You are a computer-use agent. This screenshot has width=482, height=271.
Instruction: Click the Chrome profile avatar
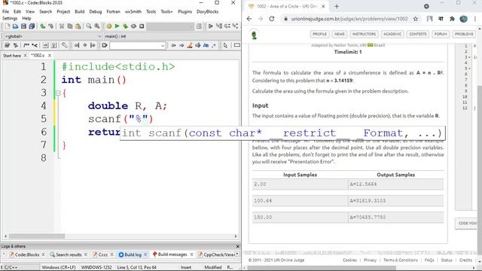point(464,19)
